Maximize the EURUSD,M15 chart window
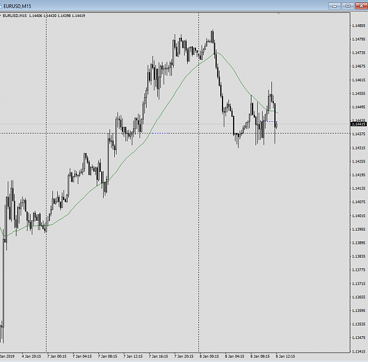Viewport: 368px width, 362px height. click(x=347, y=6)
